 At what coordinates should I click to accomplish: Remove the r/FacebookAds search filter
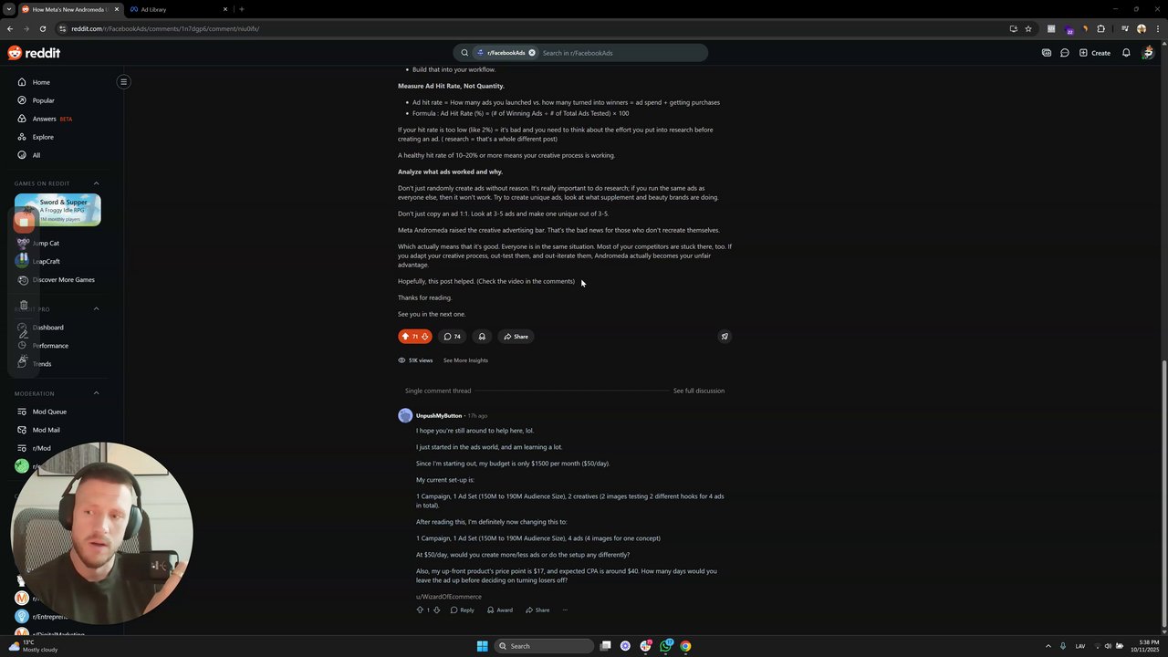pyautogui.click(x=532, y=53)
